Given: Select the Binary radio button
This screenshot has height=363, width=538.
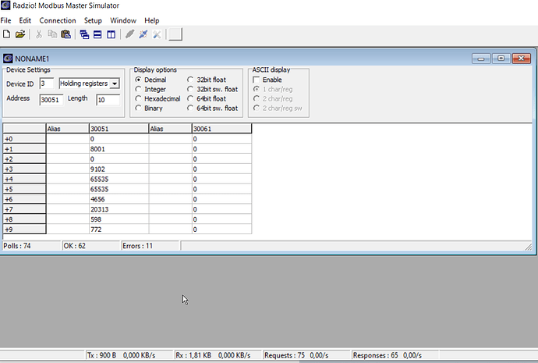Looking at the screenshot, I should click(139, 109).
